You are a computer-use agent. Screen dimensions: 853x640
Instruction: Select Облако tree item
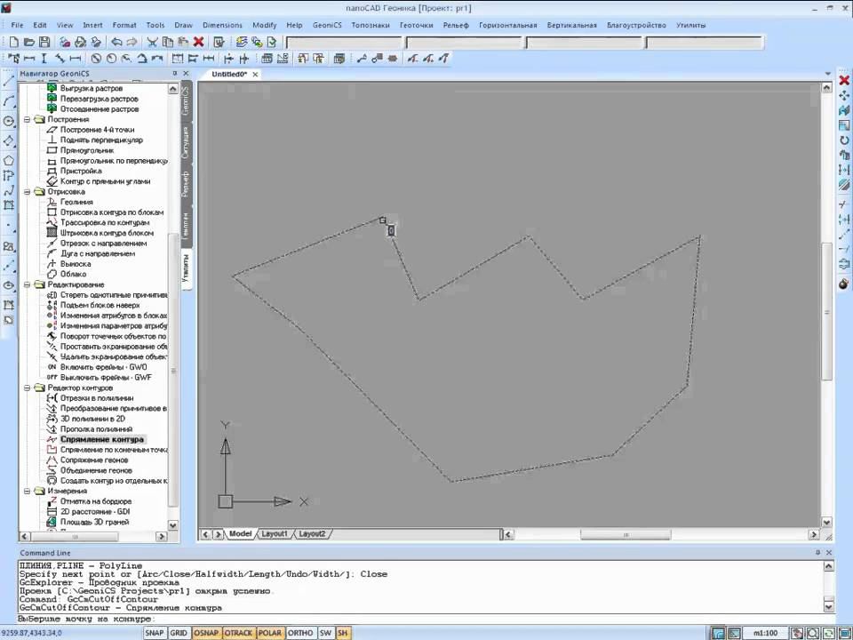pos(73,275)
